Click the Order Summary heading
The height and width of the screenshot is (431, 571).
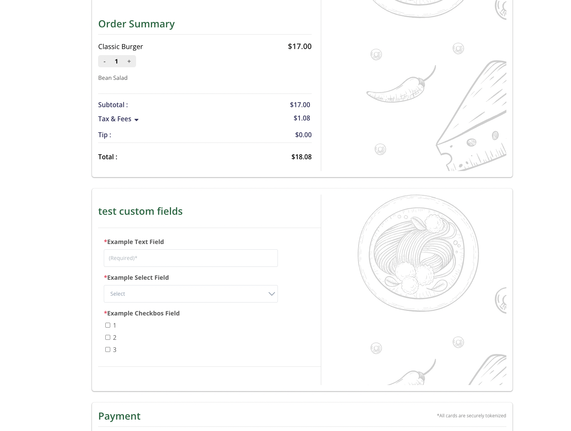pos(136,24)
